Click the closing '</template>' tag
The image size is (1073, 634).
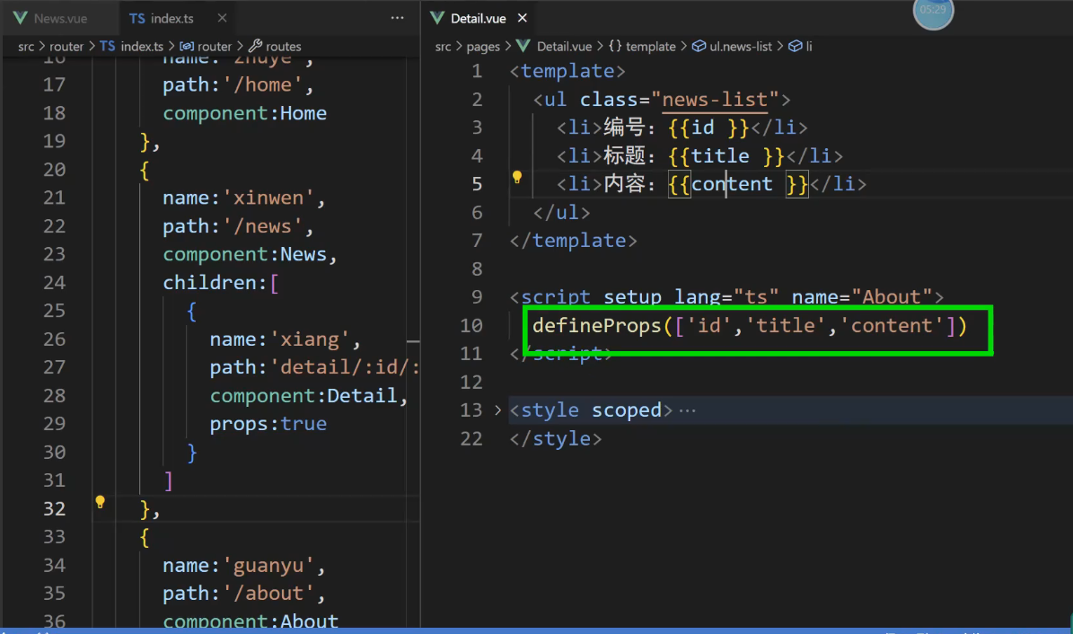click(574, 241)
